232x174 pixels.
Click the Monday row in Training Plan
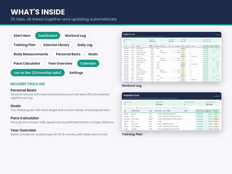(x=172, y=114)
